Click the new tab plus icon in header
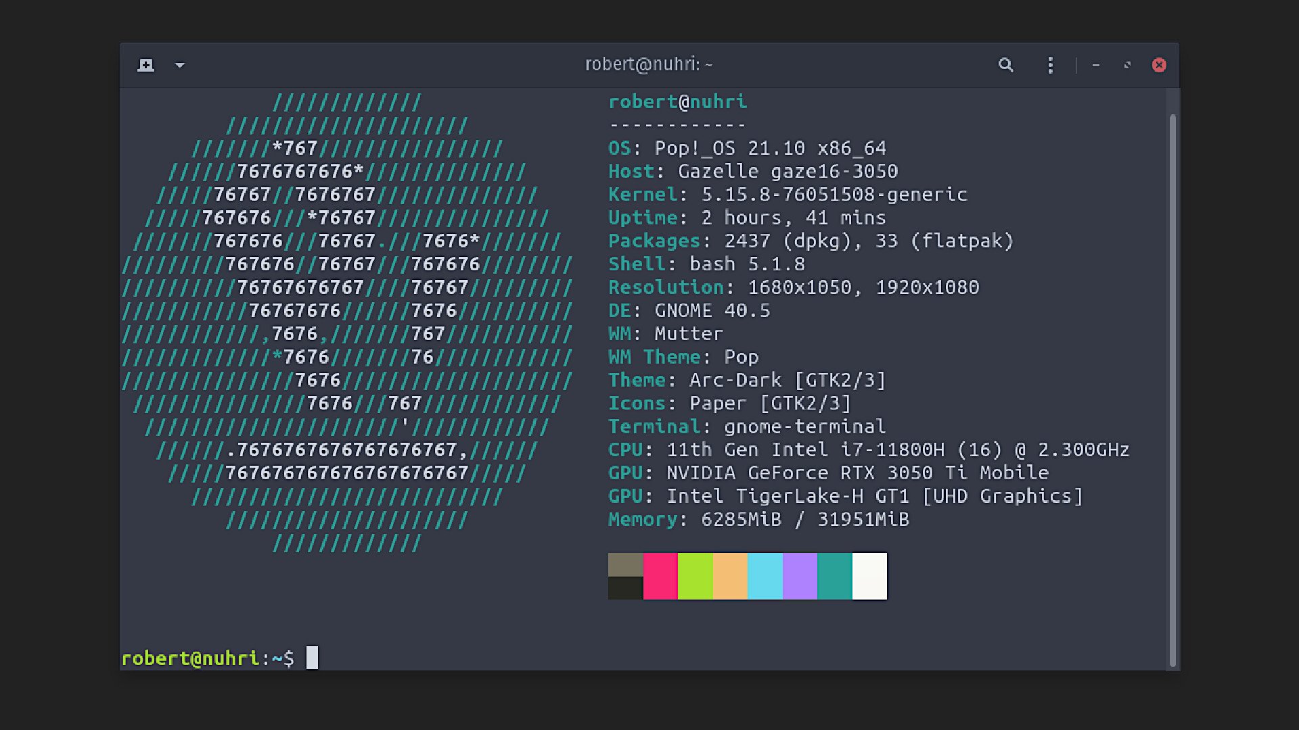This screenshot has height=730, width=1299. (146, 65)
